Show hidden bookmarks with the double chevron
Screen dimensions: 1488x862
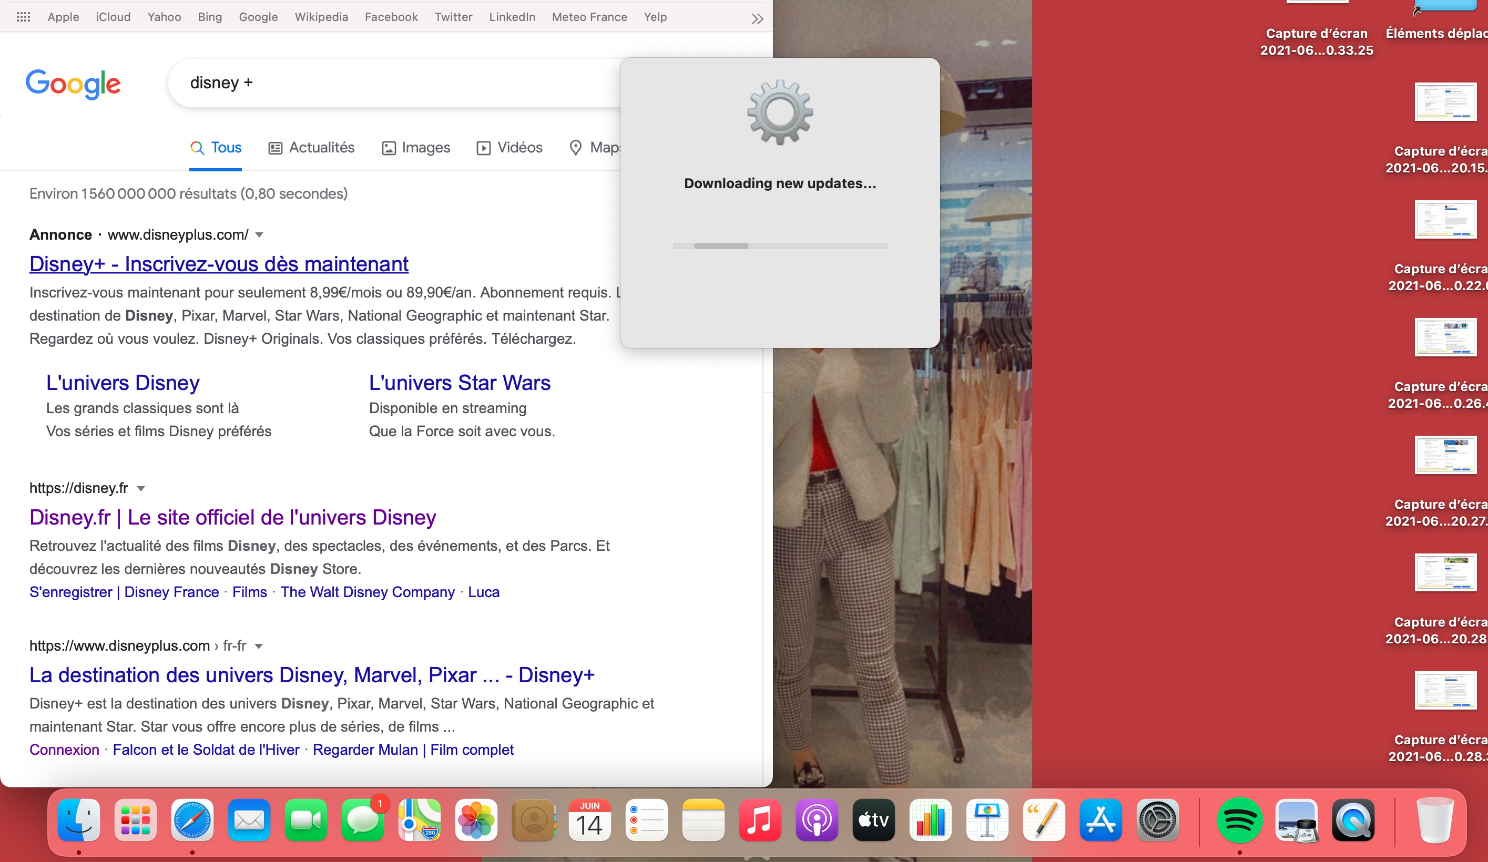coord(757,18)
